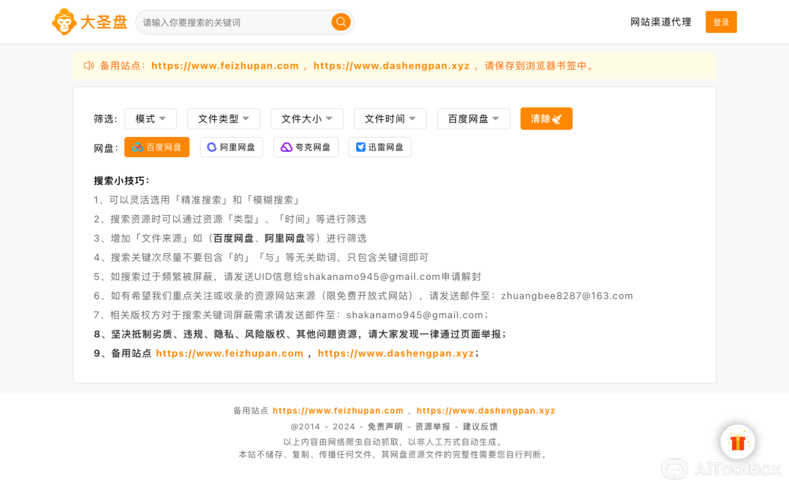
Task: Expand the 文件类型 dropdown
Action: coord(223,118)
